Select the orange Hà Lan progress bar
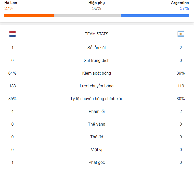Screen dimensions: 194x174 click(29, 16)
